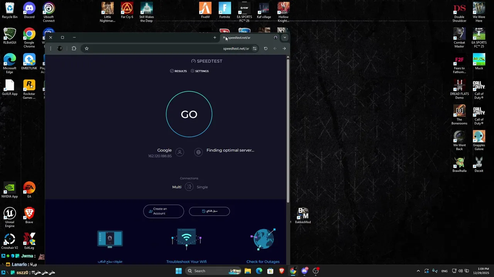Select the Rockstar Games launcher icon
This screenshot has width=494, height=277.
pyautogui.click(x=29, y=90)
